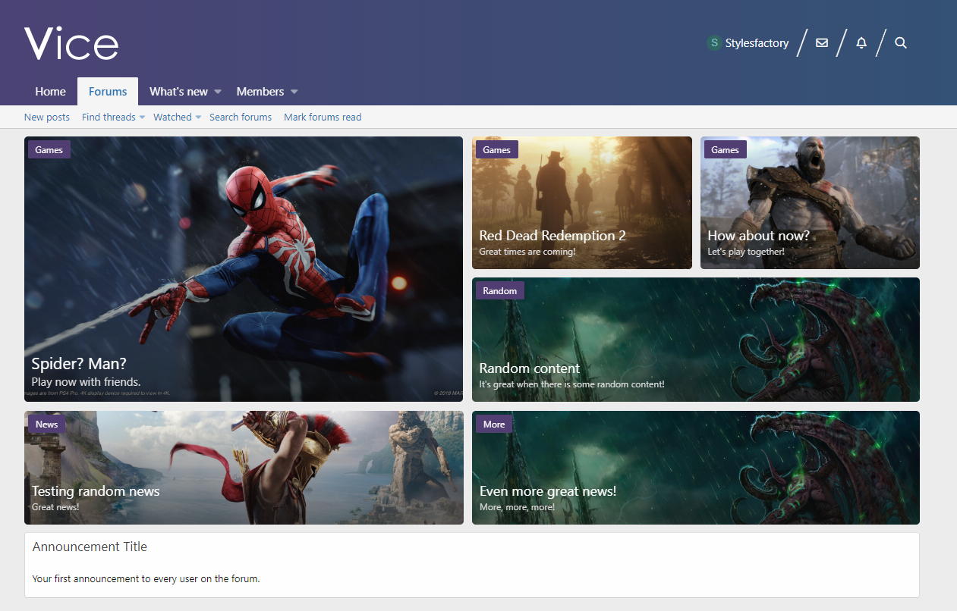The height and width of the screenshot is (611, 957).
Task: Open the search magnifier icon
Action: [x=901, y=43]
